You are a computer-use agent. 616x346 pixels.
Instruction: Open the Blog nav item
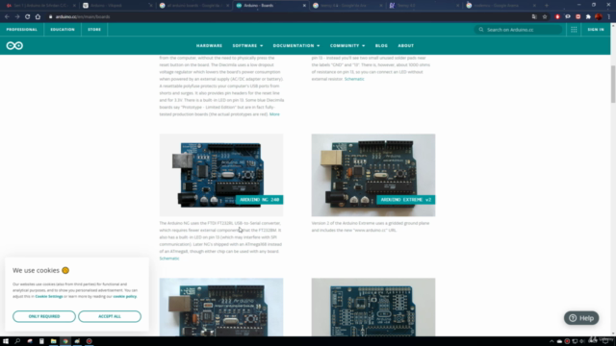coord(381,46)
